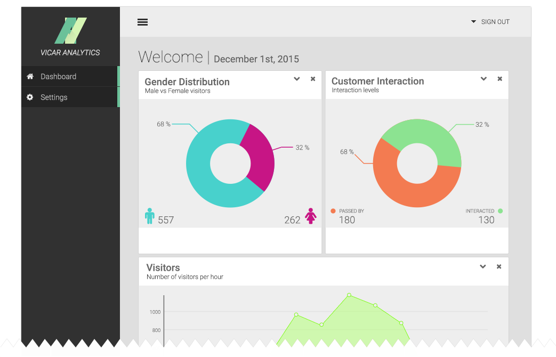Toggle the Gender Distribution widget visibility

(x=312, y=78)
